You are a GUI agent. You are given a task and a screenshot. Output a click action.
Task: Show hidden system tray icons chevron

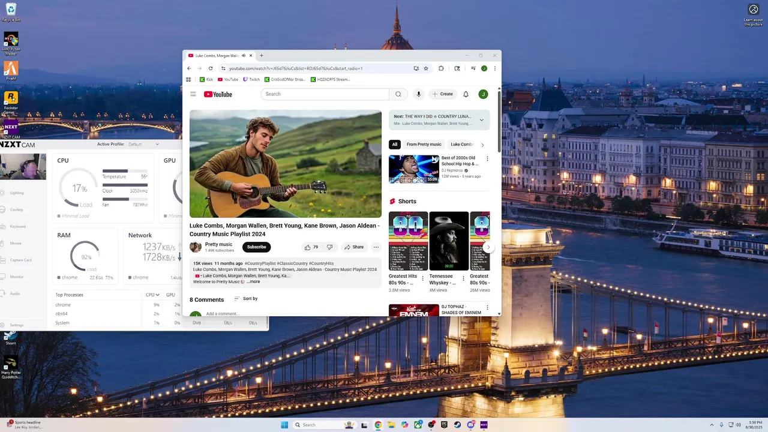coord(712,425)
